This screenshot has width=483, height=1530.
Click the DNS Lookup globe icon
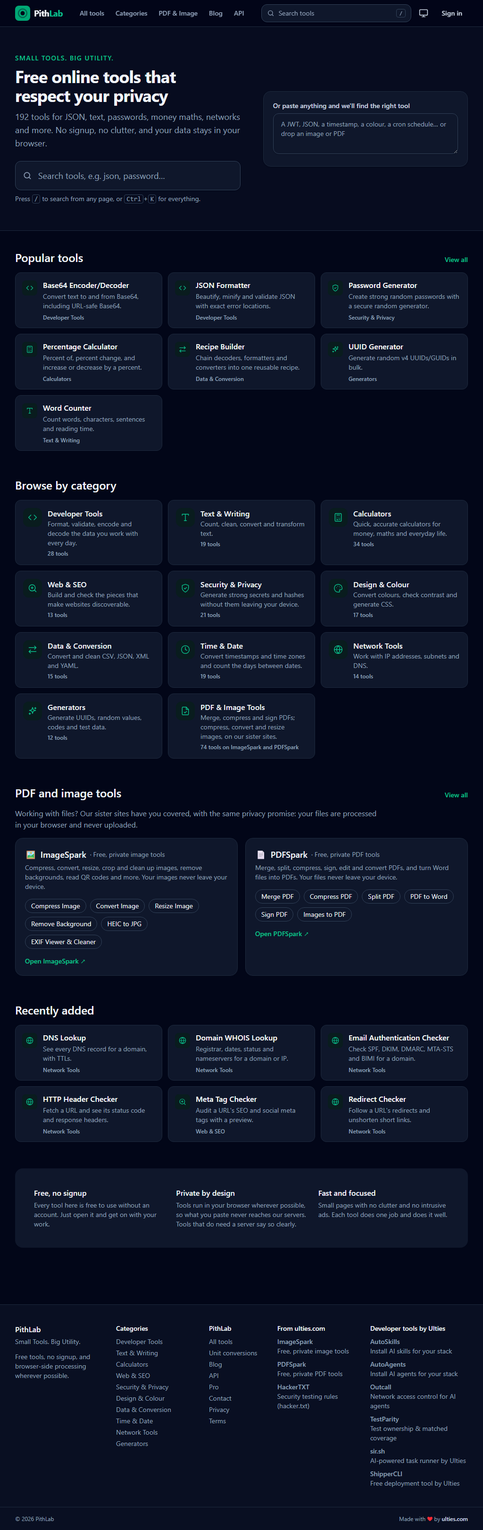coord(30,1040)
